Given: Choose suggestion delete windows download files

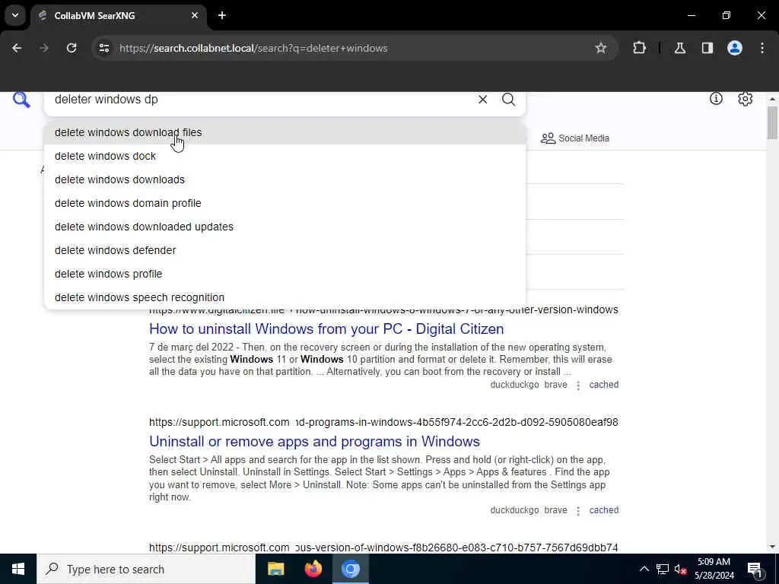Looking at the screenshot, I should click(x=285, y=132).
